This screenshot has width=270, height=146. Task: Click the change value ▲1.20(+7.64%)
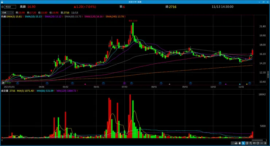(85, 7)
